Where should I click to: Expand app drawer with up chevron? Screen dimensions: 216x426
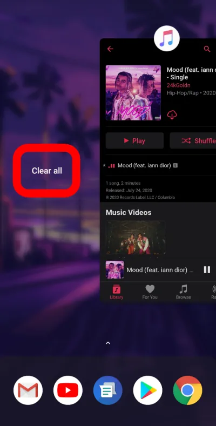[x=108, y=343]
